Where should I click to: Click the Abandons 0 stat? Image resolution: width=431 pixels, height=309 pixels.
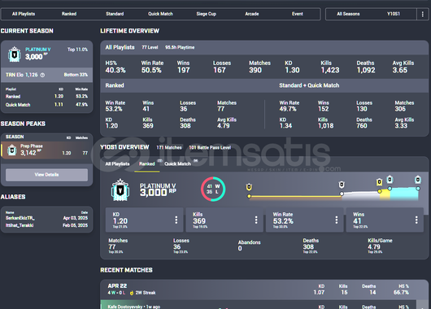click(x=249, y=246)
